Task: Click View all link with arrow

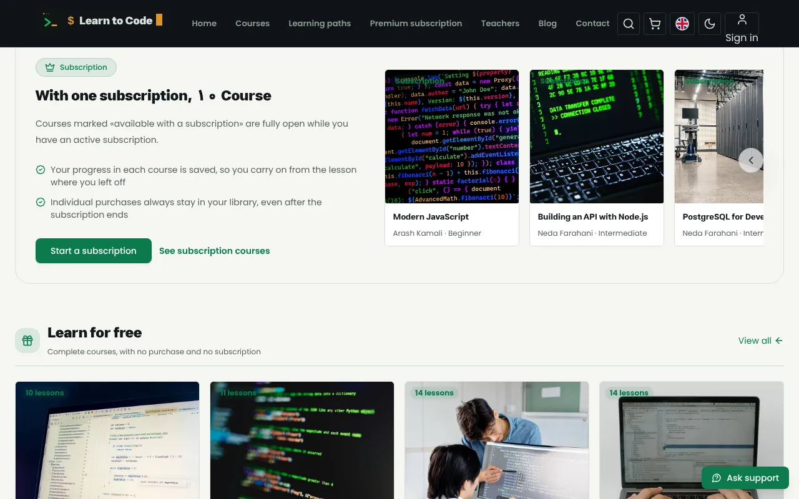Action: 760,341
